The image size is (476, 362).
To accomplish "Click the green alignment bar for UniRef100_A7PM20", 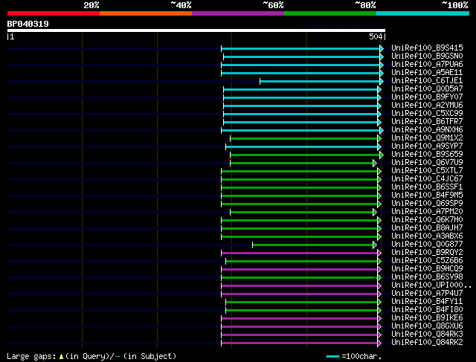I will click(302, 212).
